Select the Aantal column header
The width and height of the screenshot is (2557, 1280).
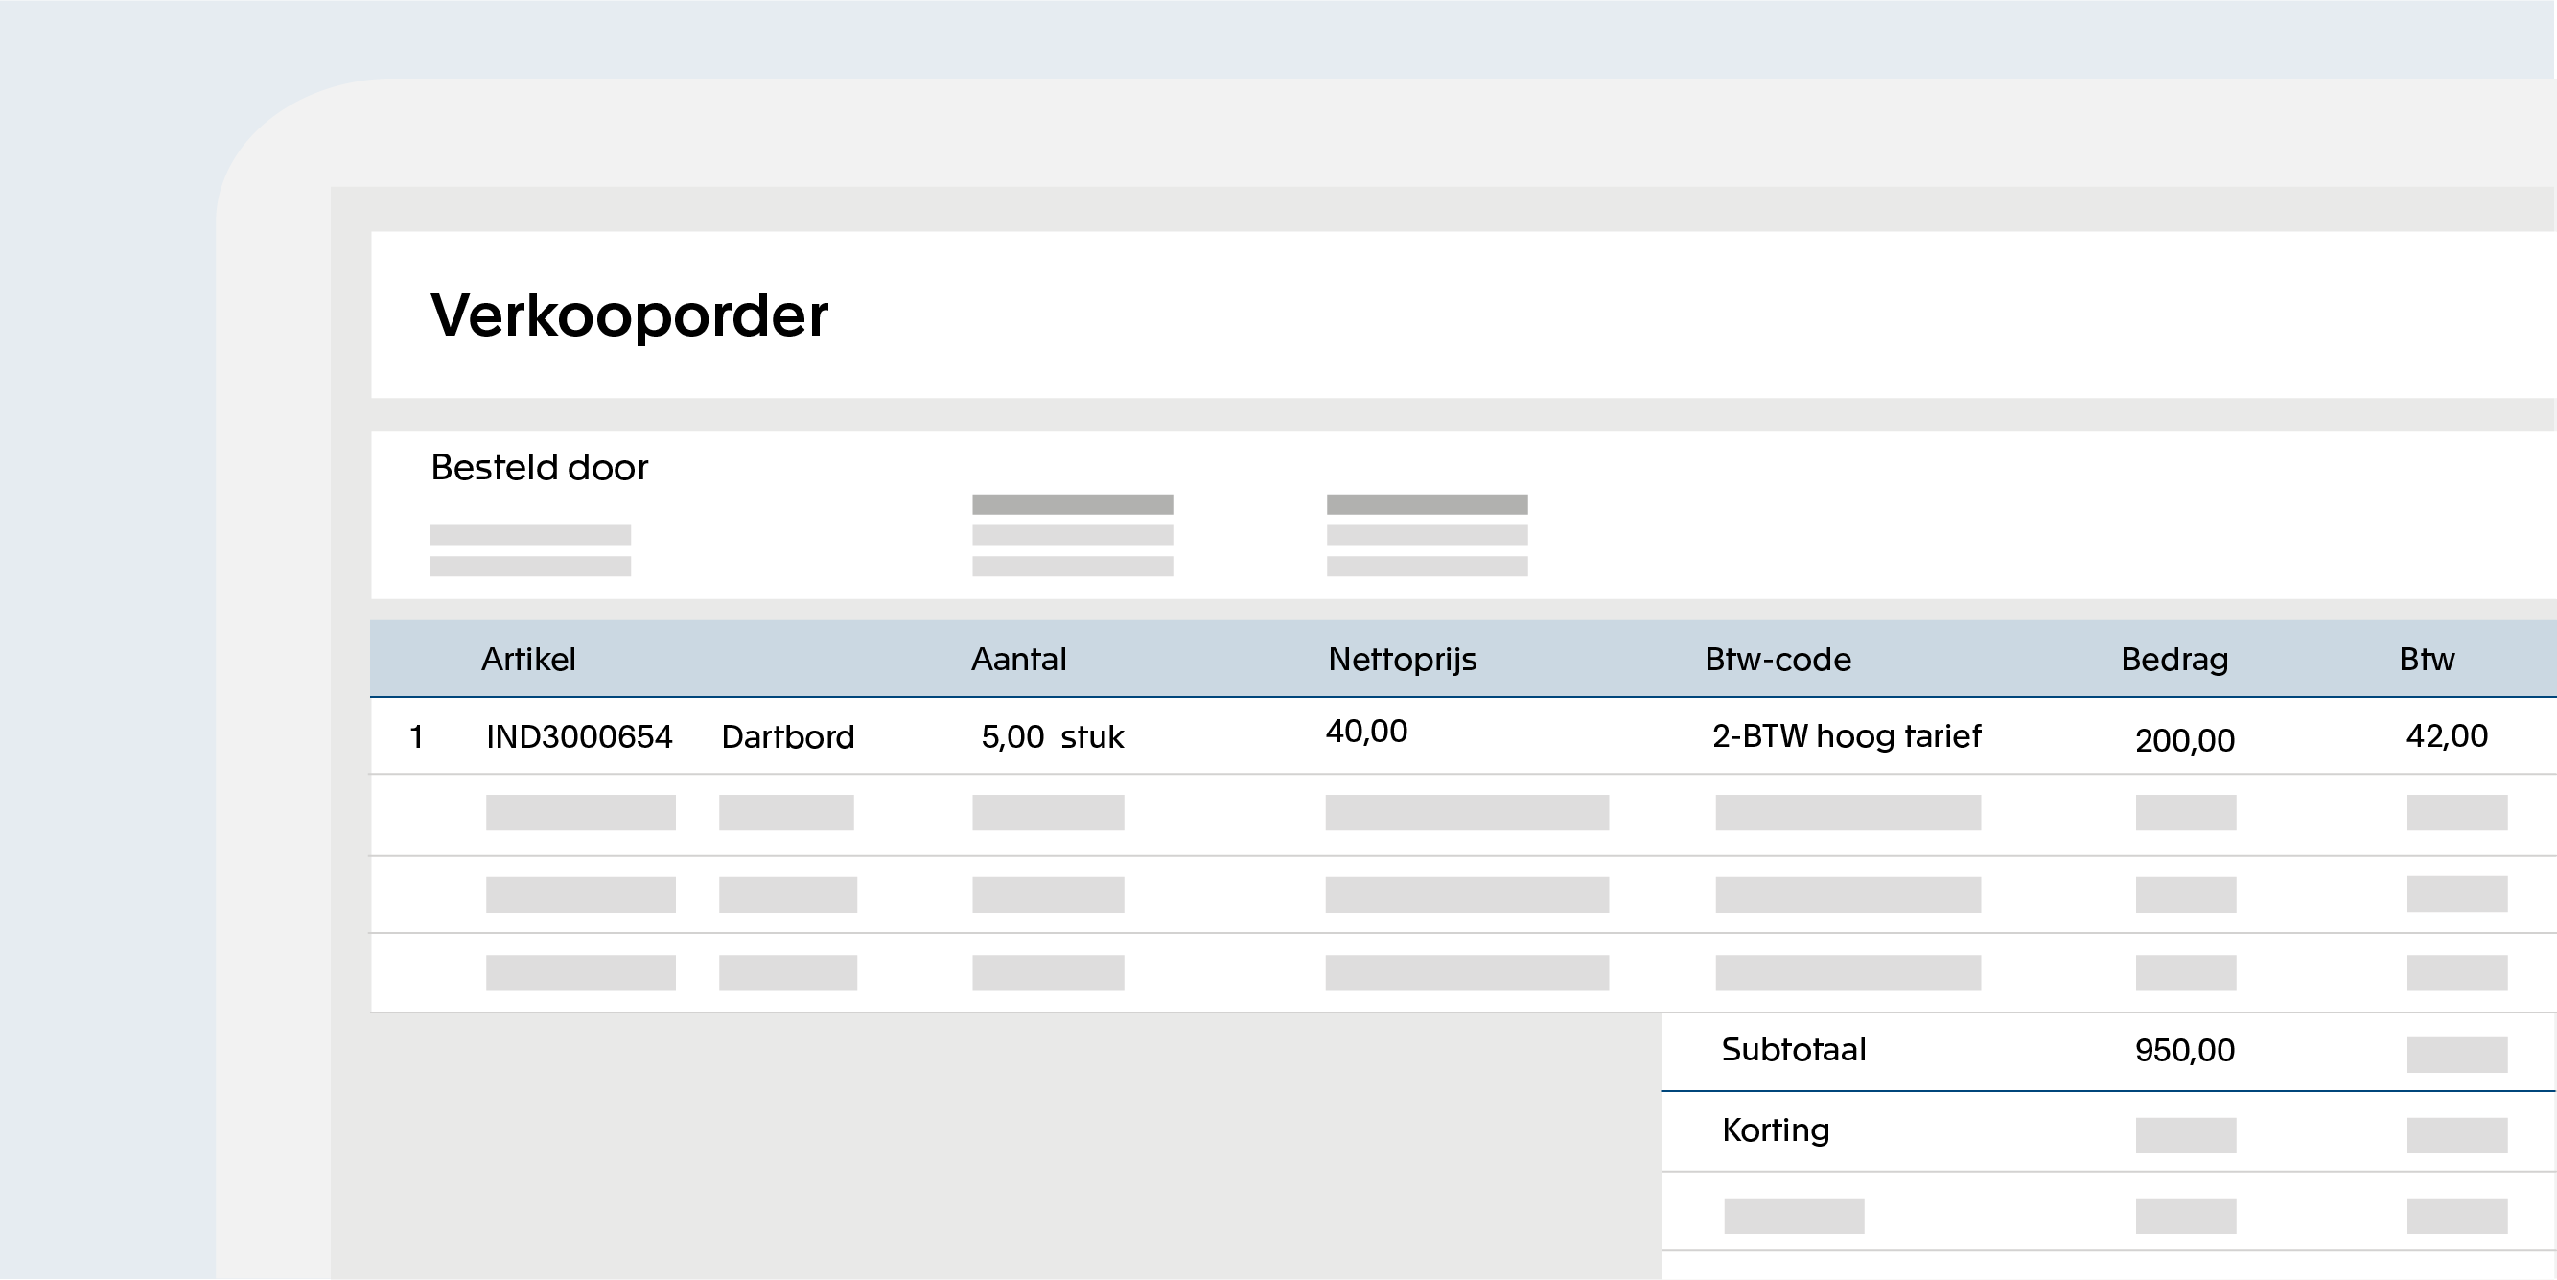tap(1018, 660)
